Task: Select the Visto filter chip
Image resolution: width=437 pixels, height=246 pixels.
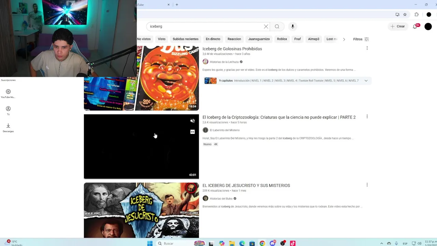Action: [x=162, y=39]
